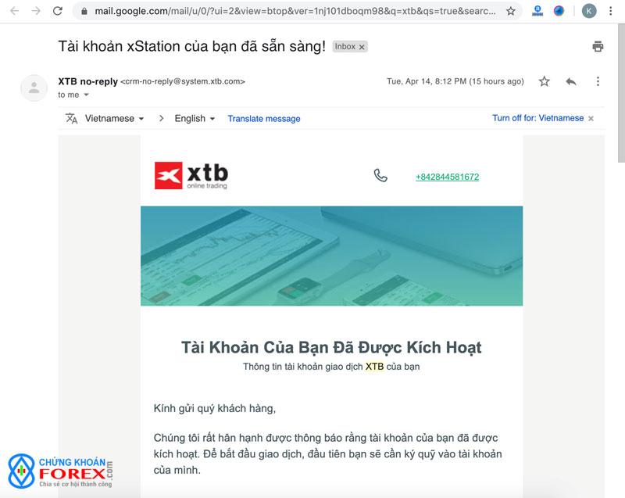Turn off translation for Vietnamese

[537, 118]
